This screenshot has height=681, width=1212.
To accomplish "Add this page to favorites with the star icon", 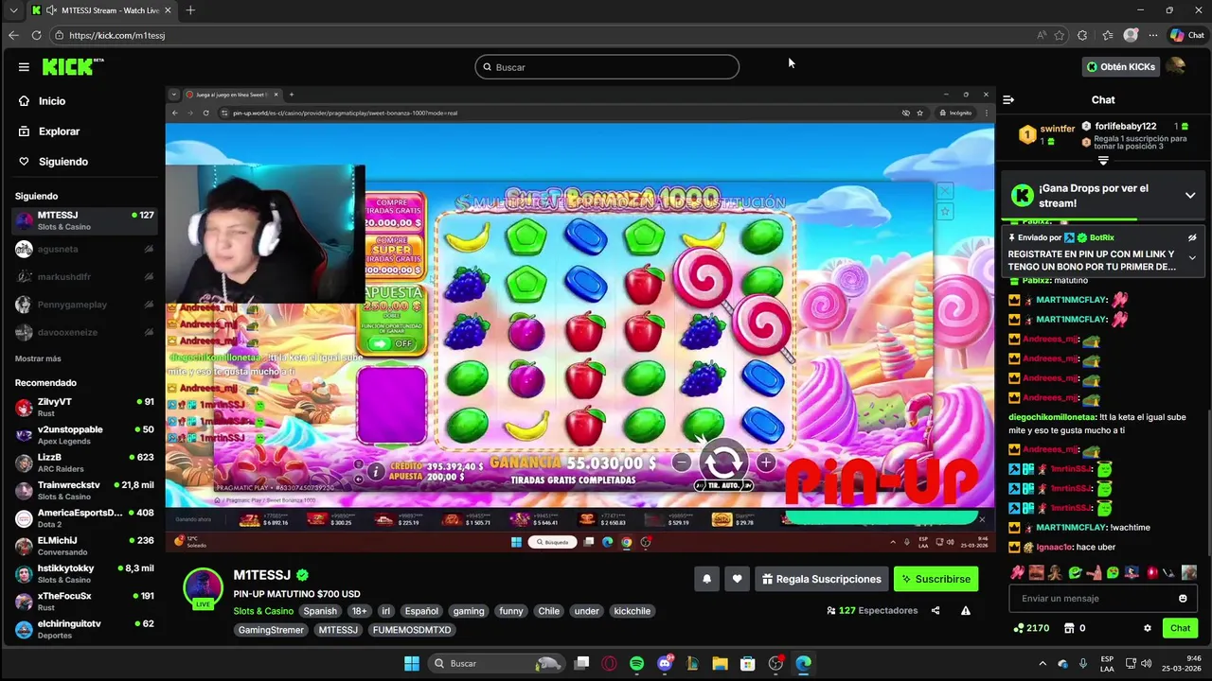I will pos(1060,35).
